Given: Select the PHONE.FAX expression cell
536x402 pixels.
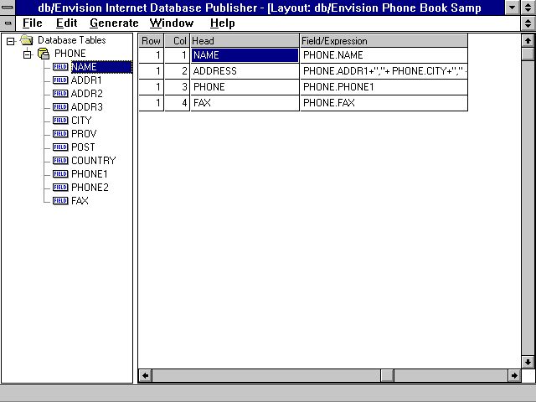Looking at the screenshot, I should (383, 103).
